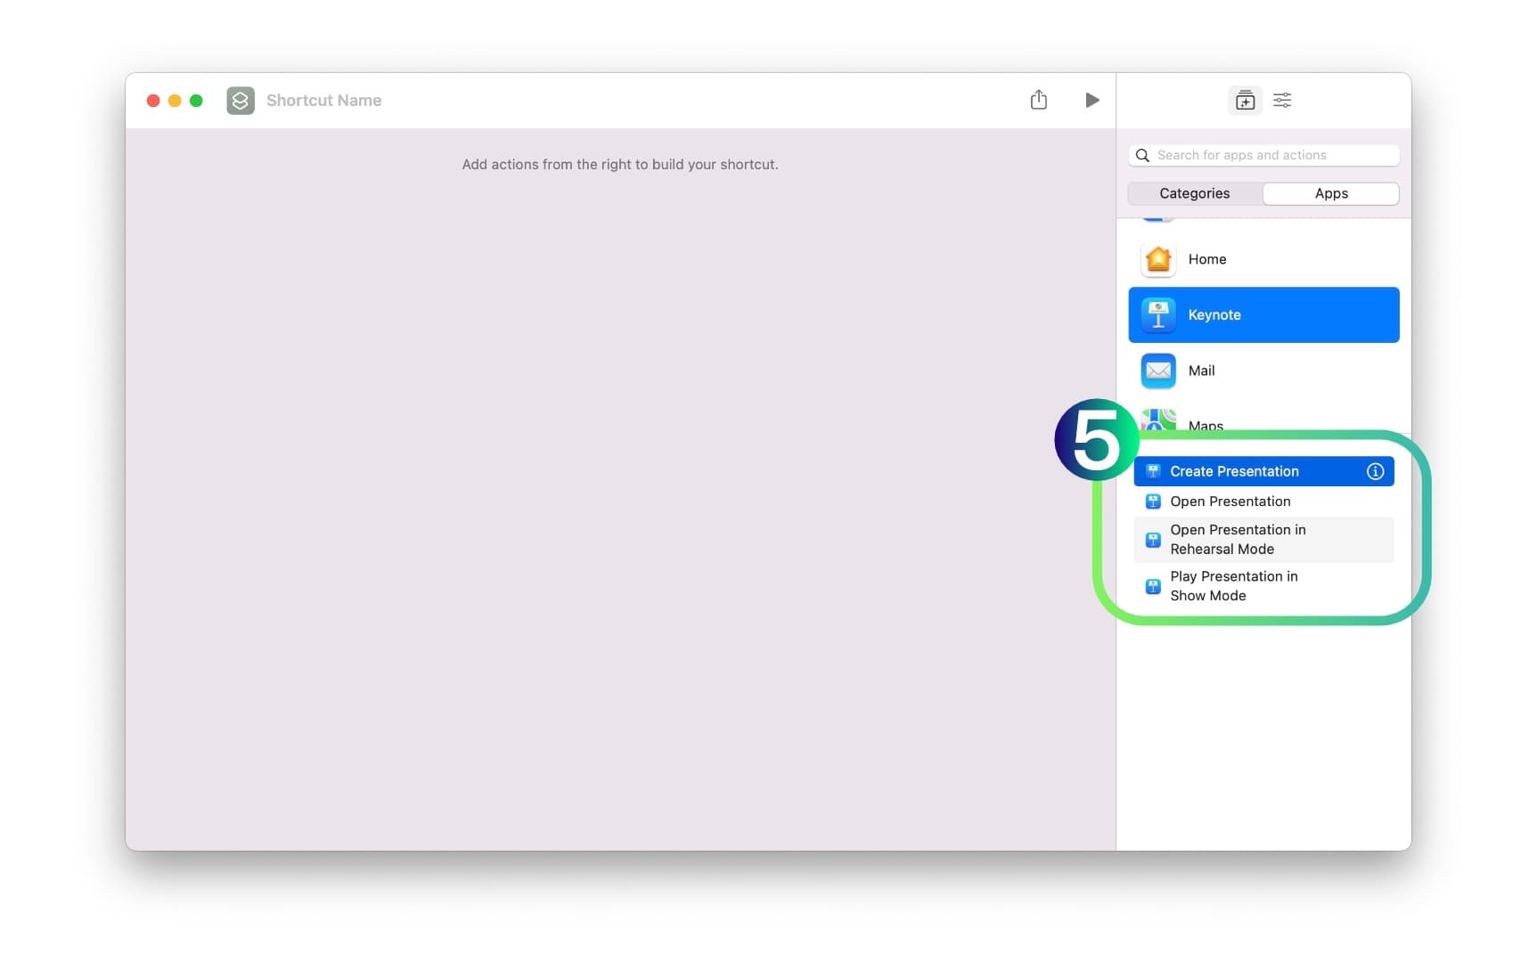This screenshot has height=962, width=1537.
Task: Switch to the Apps tab
Action: pyautogui.click(x=1330, y=193)
